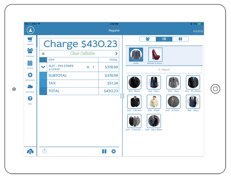Screen dimensions: 231x180
Task: Open My Company settings gear
Action: tap(30, 75)
